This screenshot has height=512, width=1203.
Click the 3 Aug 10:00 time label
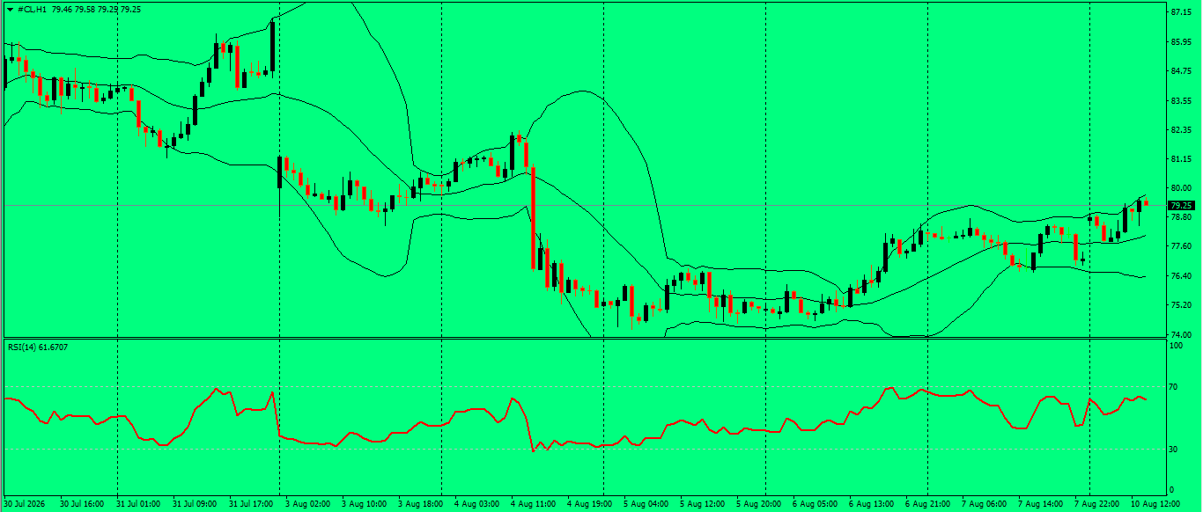pos(365,504)
